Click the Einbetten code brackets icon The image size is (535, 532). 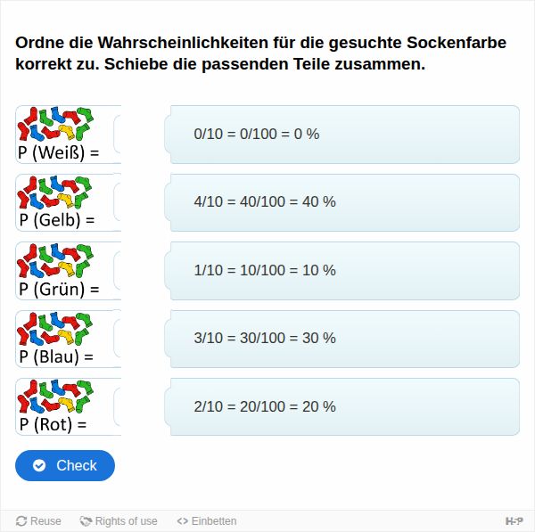pyautogui.click(x=183, y=521)
